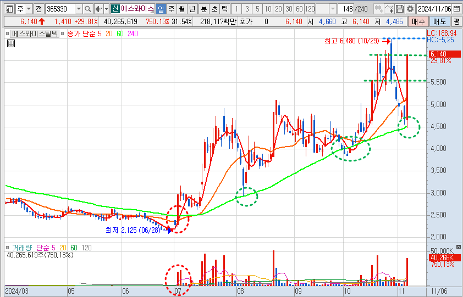Switch to 월 monthly chart period
Image resolution: width=463 pixels, height=297 pixels.
pyautogui.click(x=182, y=9)
